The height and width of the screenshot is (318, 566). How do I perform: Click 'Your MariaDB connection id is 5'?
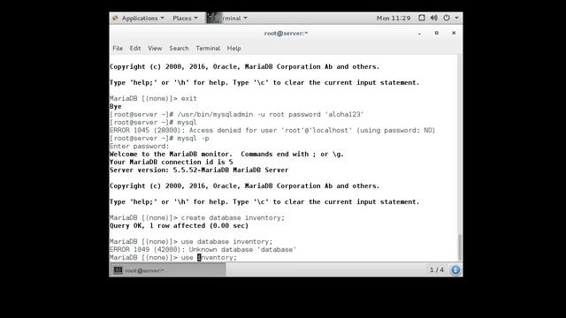(x=171, y=162)
